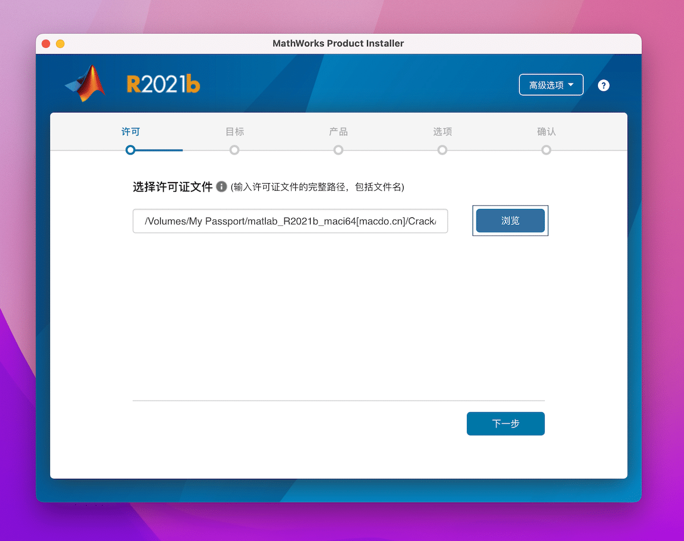The height and width of the screenshot is (541, 684).
Task: Select the 确认 step tab
Action: (x=547, y=132)
